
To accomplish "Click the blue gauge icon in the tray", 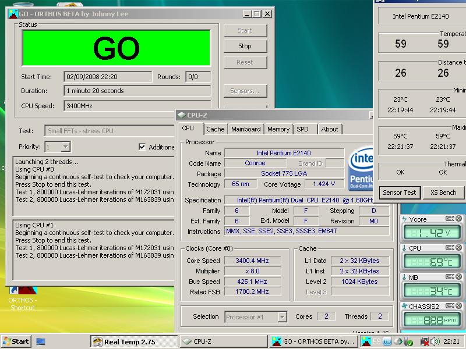I will point(387,341).
